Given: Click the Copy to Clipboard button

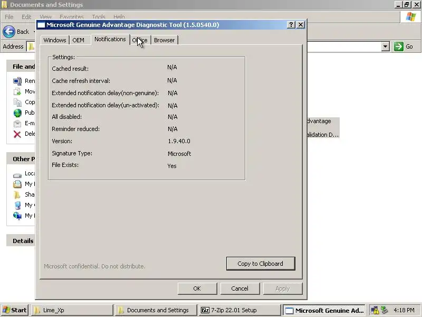Looking at the screenshot, I should (261, 264).
